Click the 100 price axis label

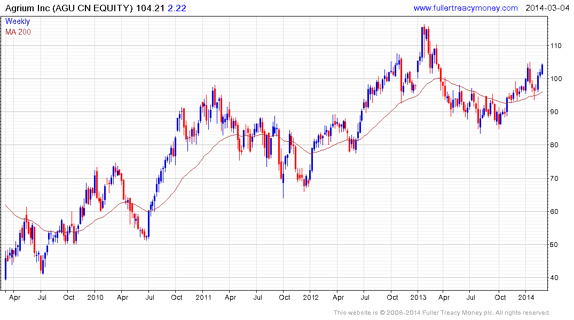click(x=556, y=78)
